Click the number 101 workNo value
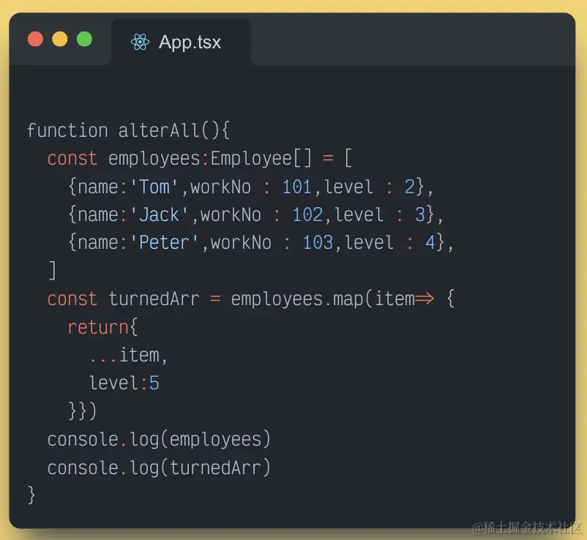The height and width of the screenshot is (540, 587). pos(297,187)
